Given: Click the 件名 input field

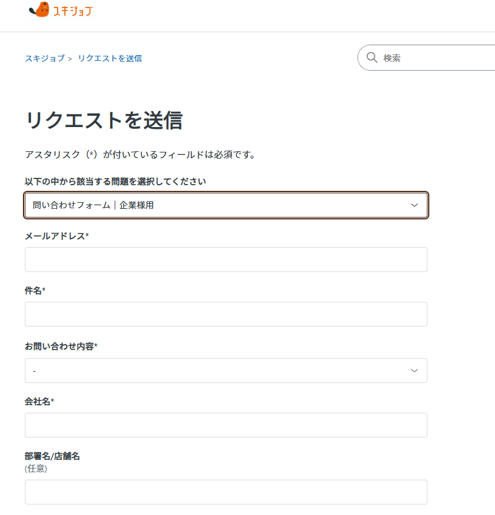Looking at the screenshot, I should [226, 314].
